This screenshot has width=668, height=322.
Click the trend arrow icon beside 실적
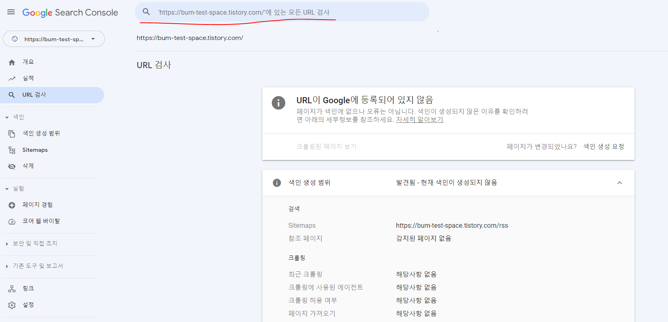pos(12,78)
